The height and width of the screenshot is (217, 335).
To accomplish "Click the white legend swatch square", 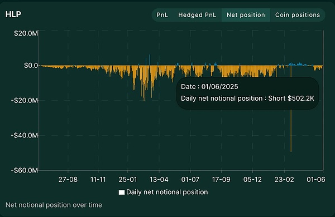I will 122,193.
